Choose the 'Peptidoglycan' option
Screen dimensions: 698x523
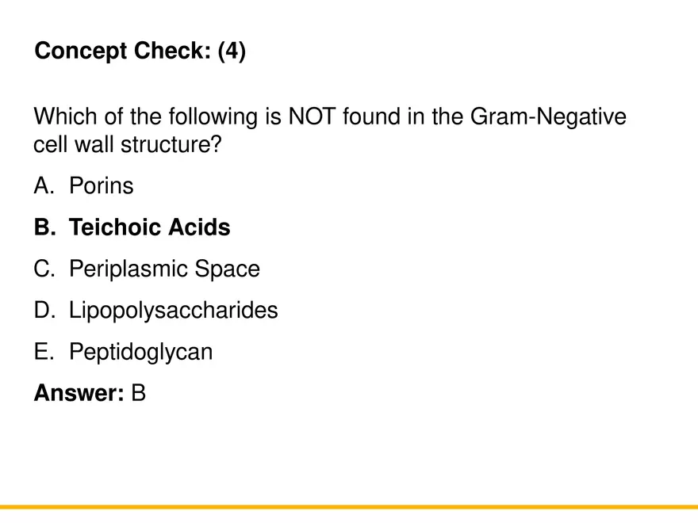coord(141,352)
